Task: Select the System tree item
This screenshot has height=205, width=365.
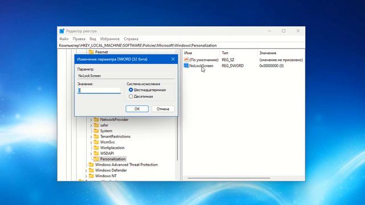Action: click(x=106, y=130)
